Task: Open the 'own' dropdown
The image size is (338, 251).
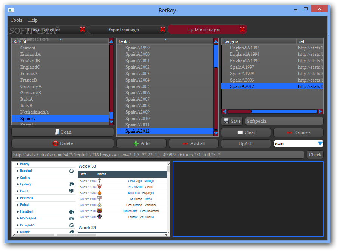Action: 299,143
